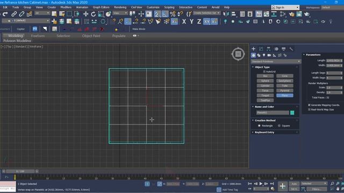Open the Utilities wrench tab
344x193 pixels.
tap(291, 49)
